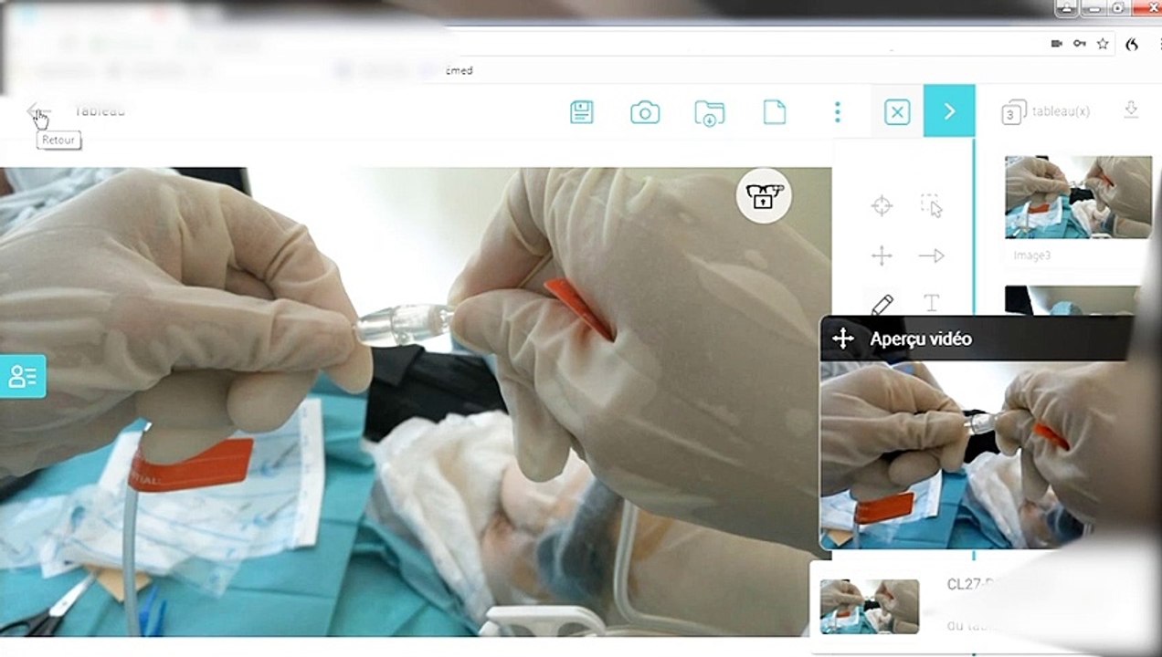Click the browser key password icon

[x=1080, y=44]
